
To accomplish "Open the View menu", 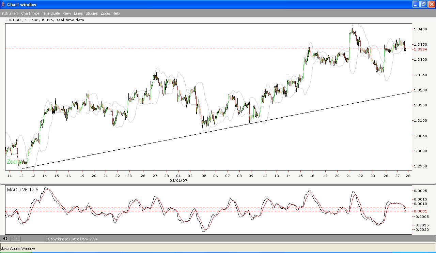I will [67, 13].
